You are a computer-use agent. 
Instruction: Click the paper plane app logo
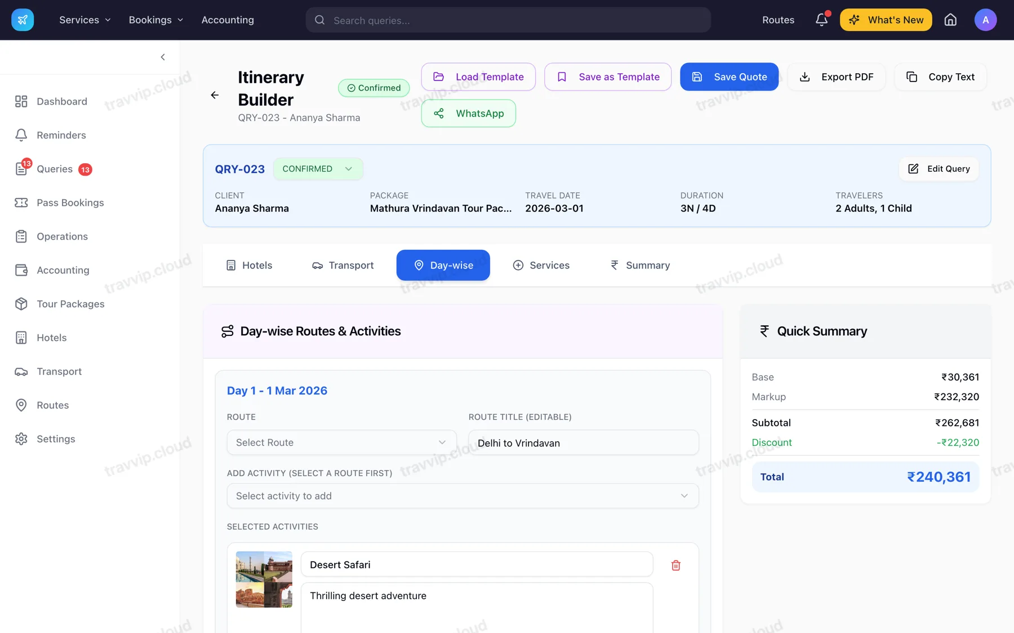[x=23, y=20]
